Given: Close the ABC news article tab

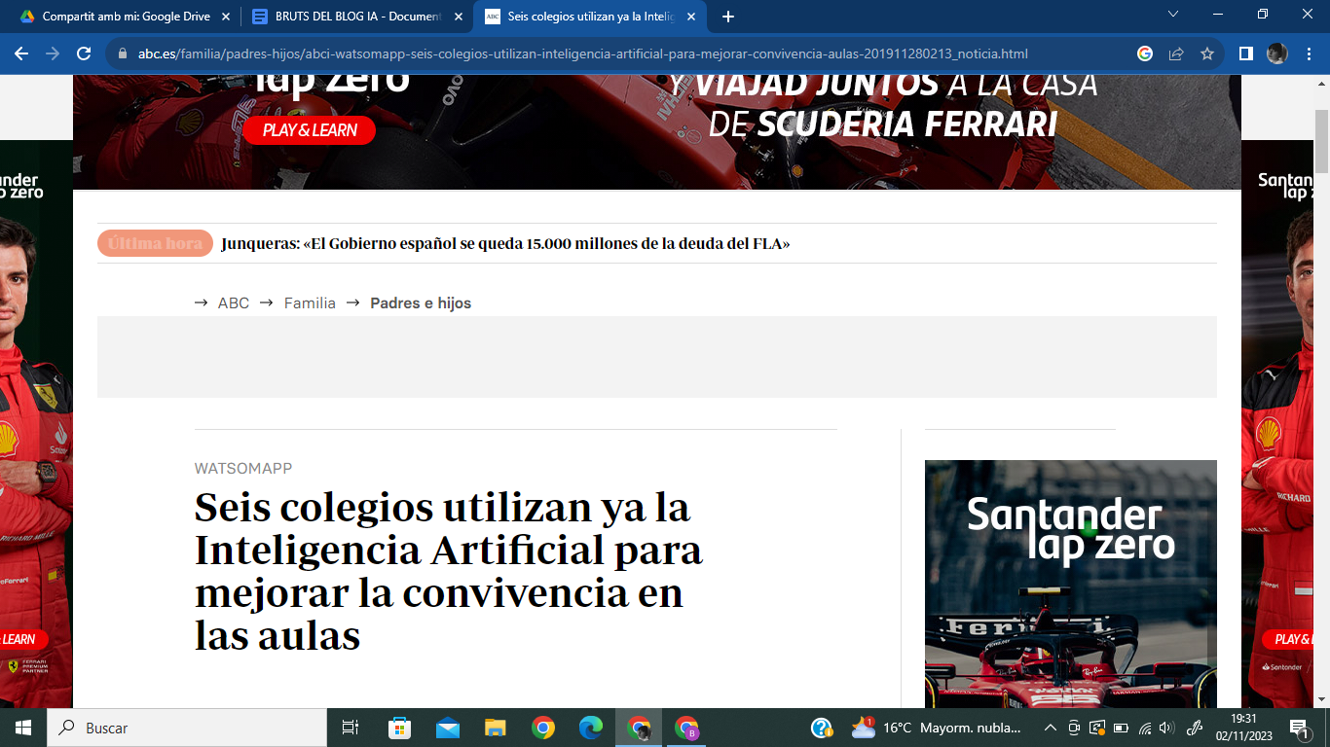Looking at the screenshot, I should click(x=690, y=17).
